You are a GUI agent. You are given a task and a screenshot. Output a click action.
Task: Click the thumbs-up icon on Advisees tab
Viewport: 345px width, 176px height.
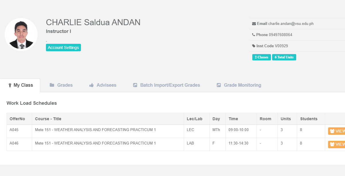tap(92, 85)
